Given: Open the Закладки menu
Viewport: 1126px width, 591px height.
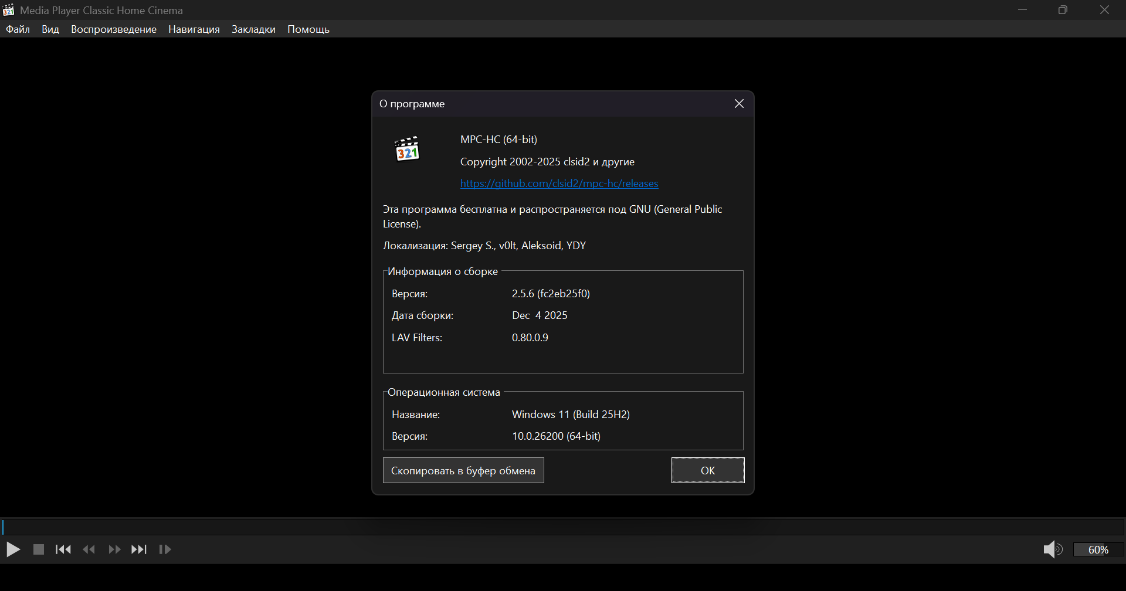Looking at the screenshot, I should pos(253,29).
